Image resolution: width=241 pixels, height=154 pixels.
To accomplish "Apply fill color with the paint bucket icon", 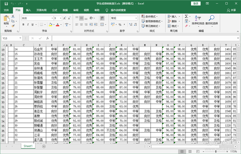I will pyautogui.click(x=51, y=24).
